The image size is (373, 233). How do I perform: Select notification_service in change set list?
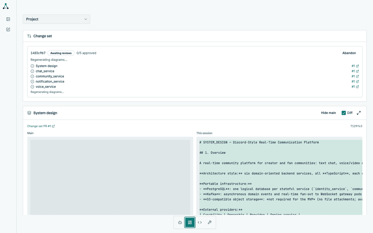coord(50,81)
